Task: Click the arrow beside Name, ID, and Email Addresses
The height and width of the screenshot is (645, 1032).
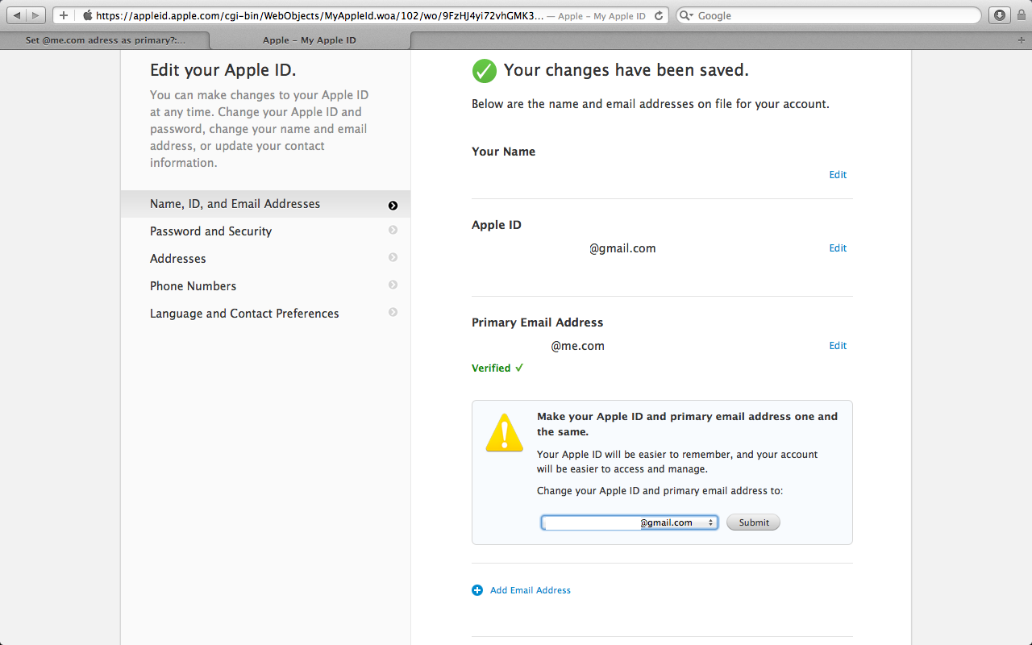Action: pyautogui.click(x=393, y=206)
